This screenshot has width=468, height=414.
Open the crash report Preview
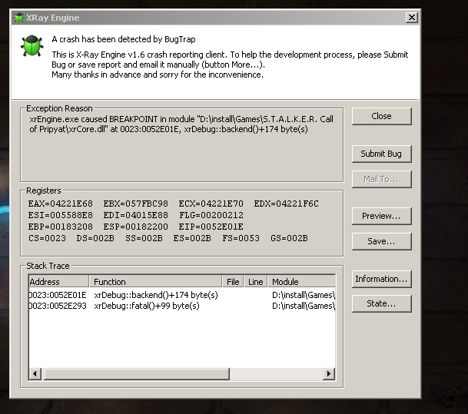[x=381, y=216]
